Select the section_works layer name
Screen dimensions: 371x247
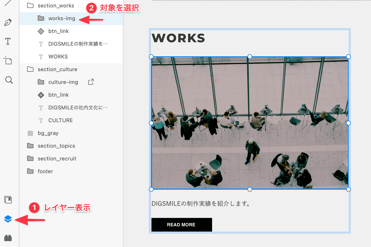coord(56,6)
